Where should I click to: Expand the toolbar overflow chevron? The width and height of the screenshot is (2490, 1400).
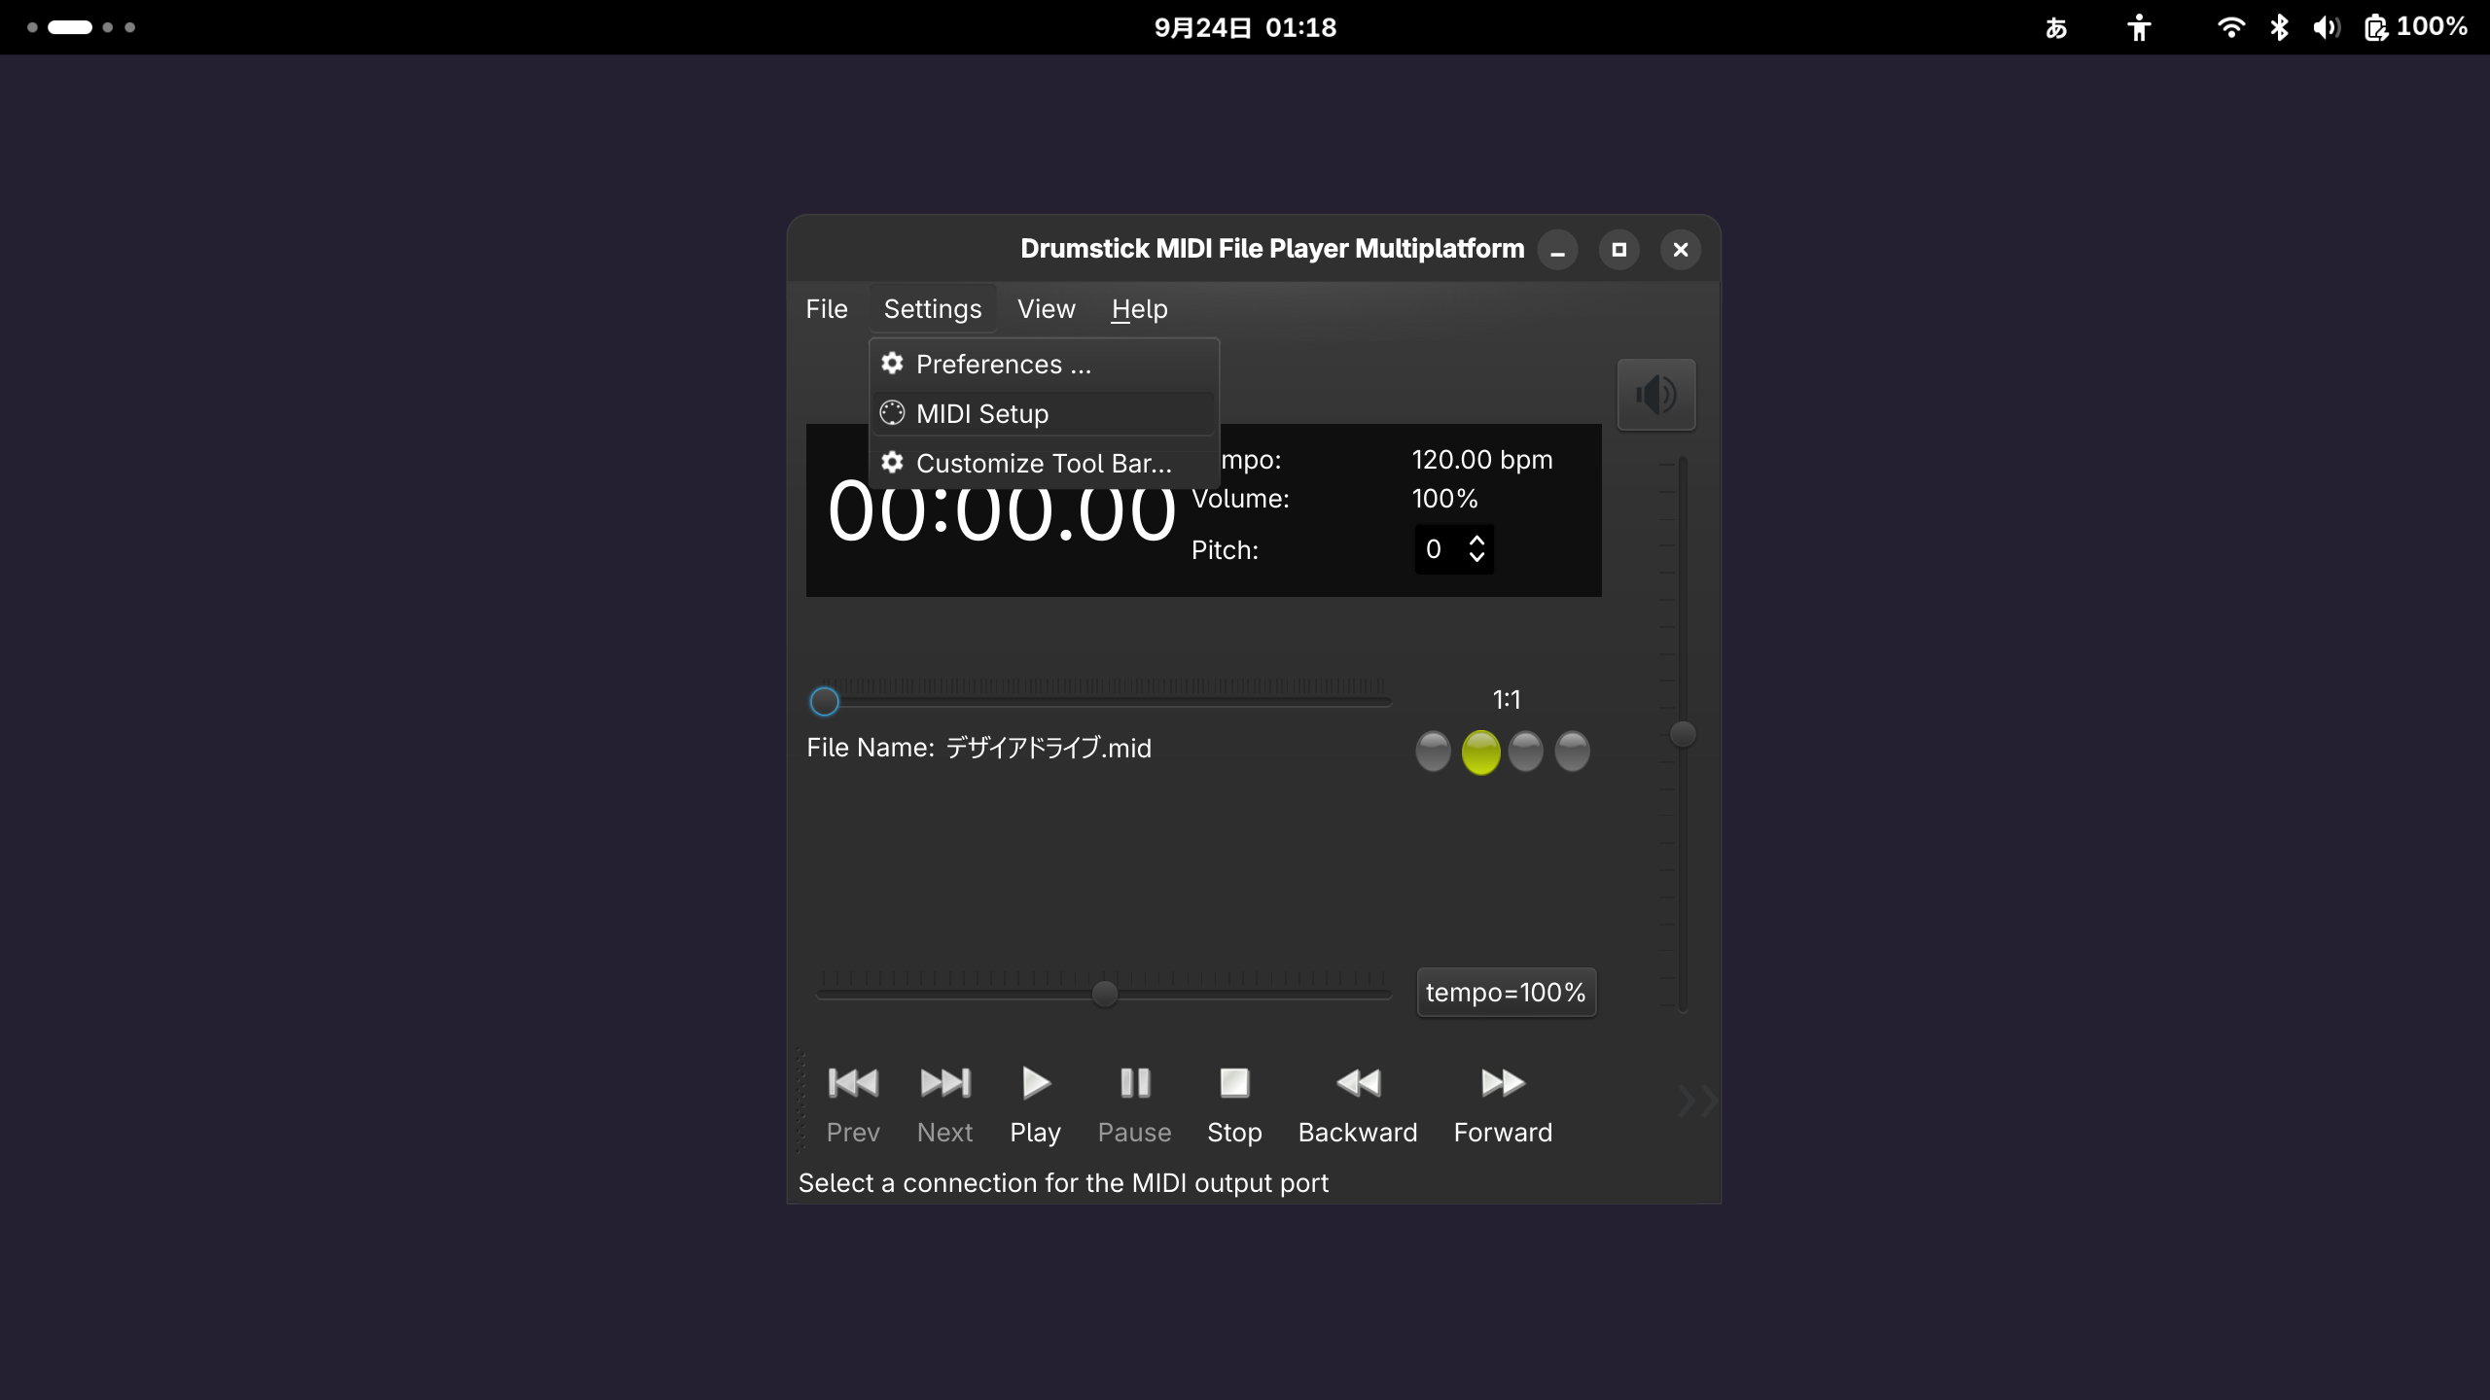1697,1102
